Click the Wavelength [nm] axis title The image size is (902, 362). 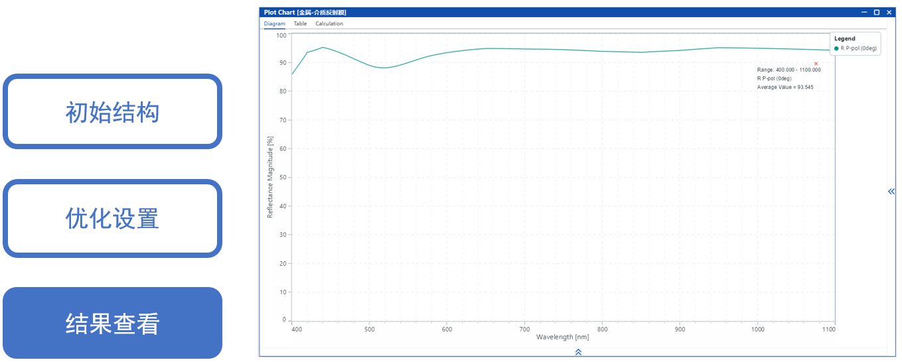coord(562,337)
